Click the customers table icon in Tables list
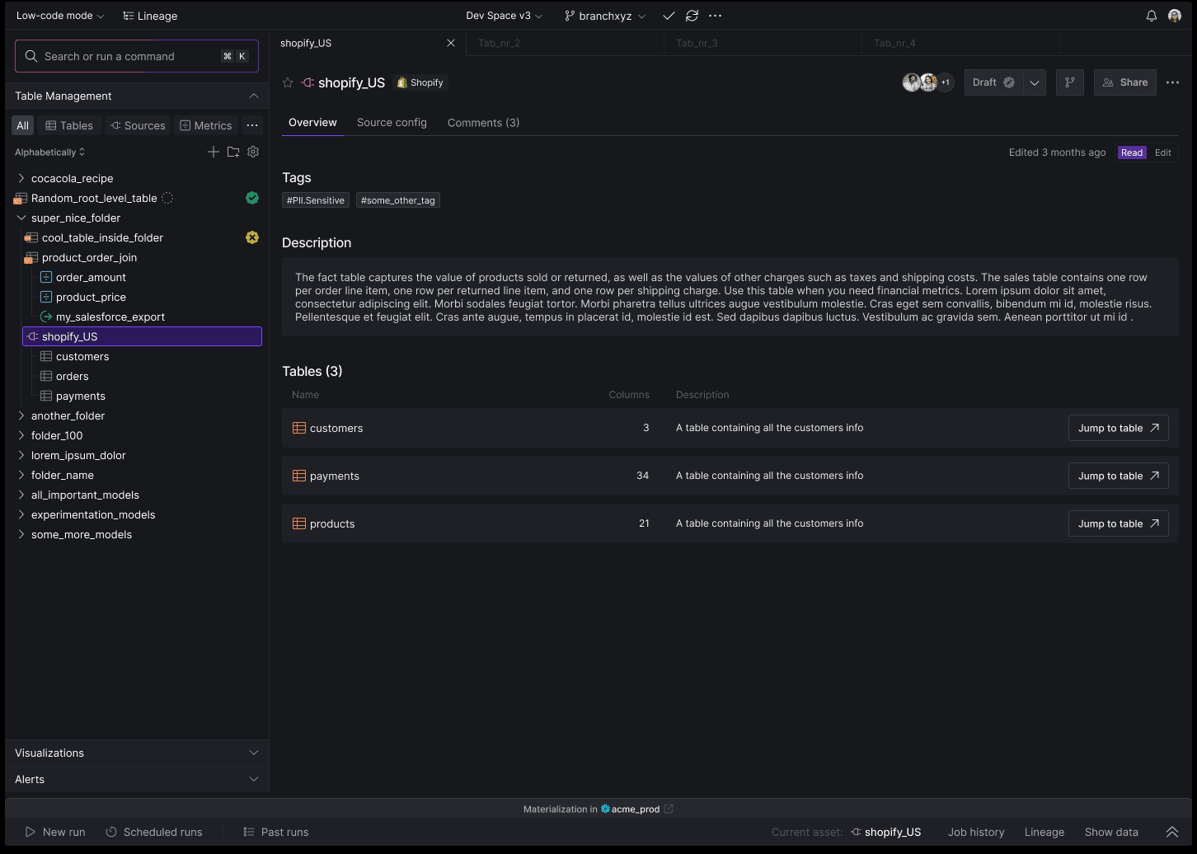Image resolution: width=1197 pixels, height=854 pixels. pyautogui.click(x=299, y=428)
